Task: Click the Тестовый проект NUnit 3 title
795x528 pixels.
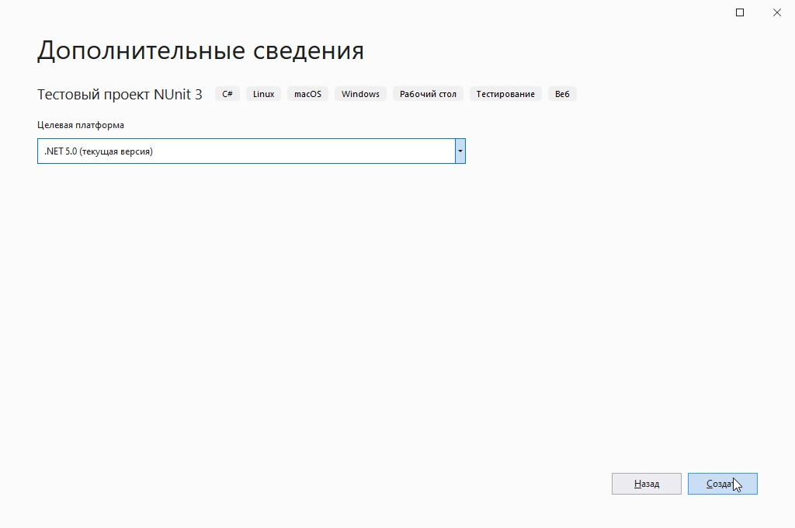Action: click(120, 95)
